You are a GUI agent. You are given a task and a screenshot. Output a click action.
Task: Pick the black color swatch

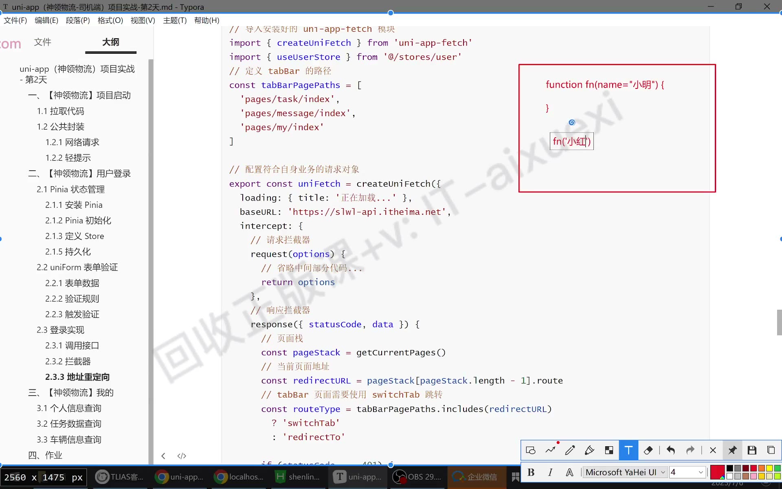pyautogui.click(x=730, y=468)
